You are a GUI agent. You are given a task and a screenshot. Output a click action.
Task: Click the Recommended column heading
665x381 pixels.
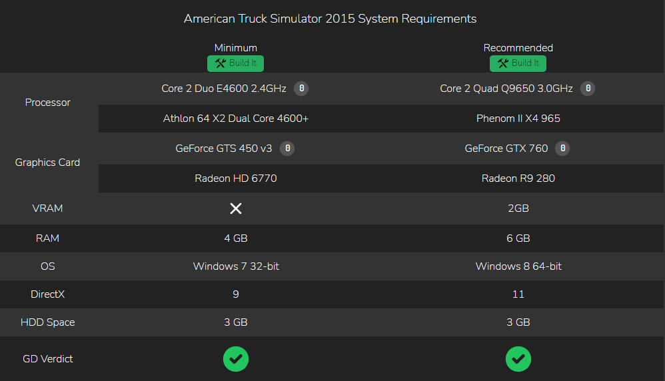pos(518,48)
